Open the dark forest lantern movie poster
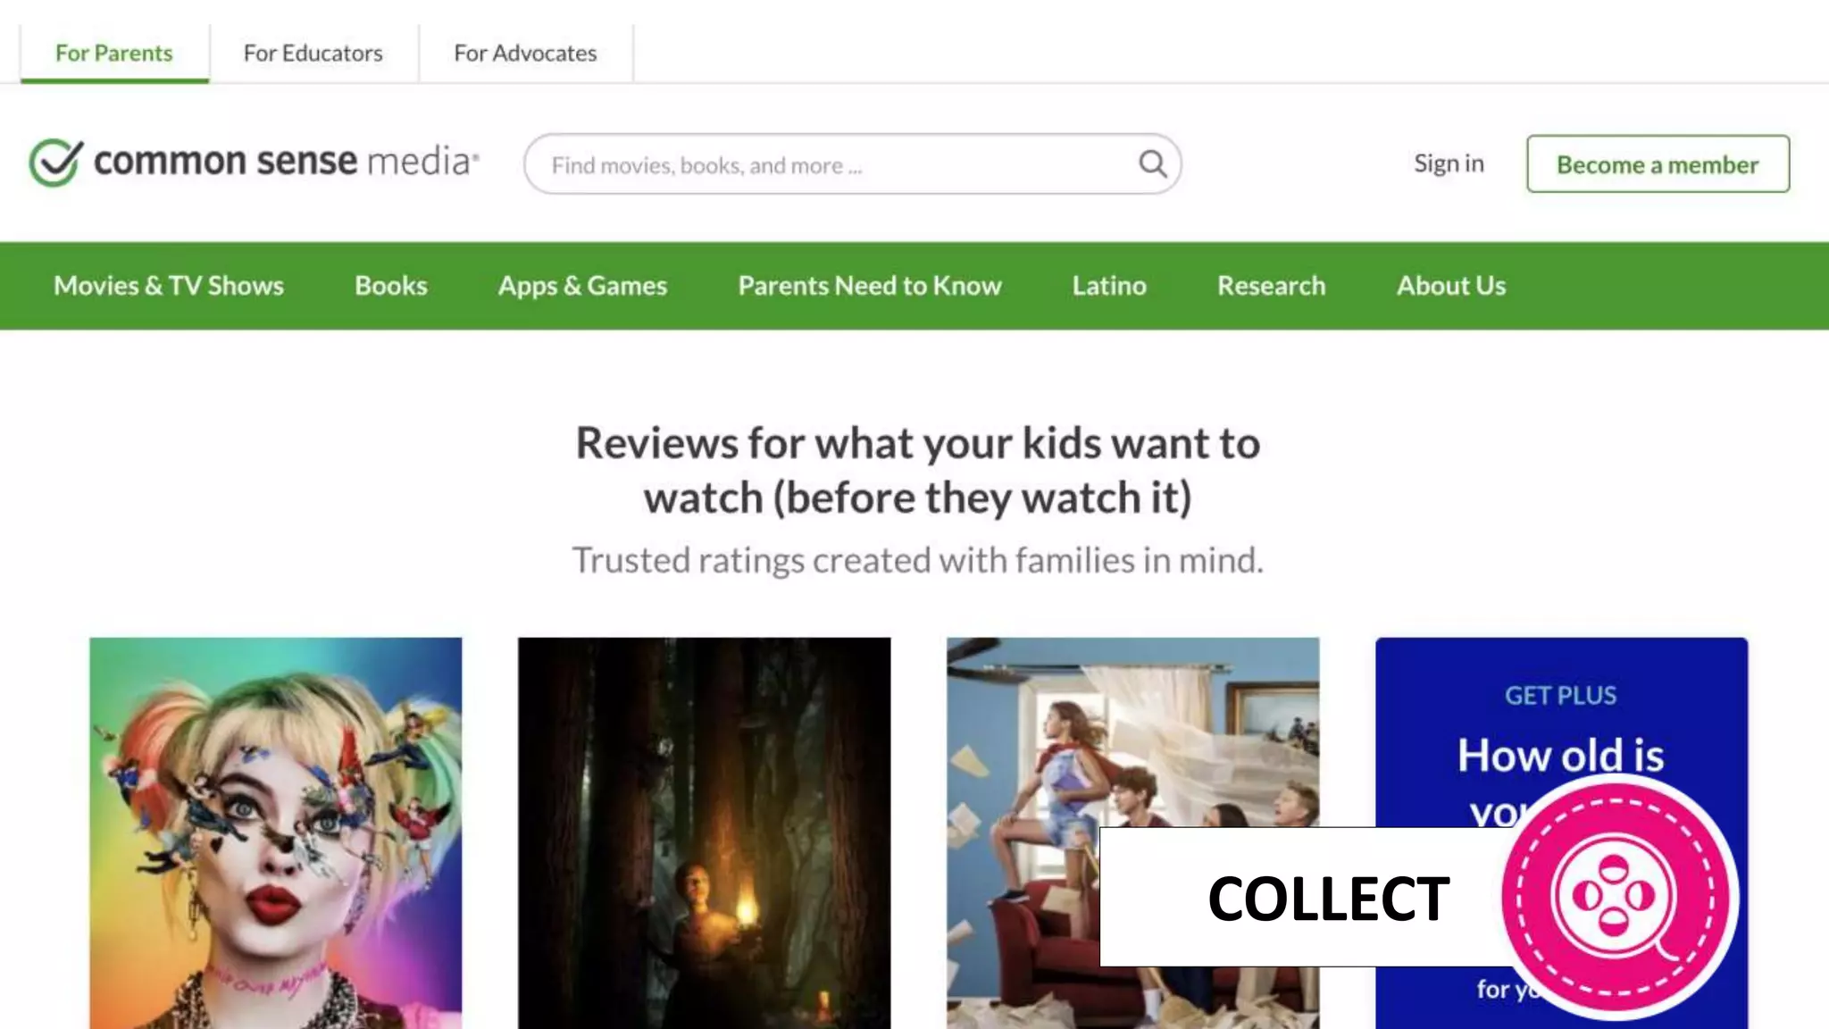The width and height of the screenshot is (1829, 1029). click(704, 832)
